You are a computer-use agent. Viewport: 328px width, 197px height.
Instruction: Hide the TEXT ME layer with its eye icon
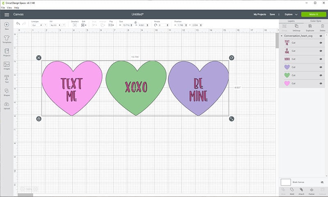pos(321,43)
